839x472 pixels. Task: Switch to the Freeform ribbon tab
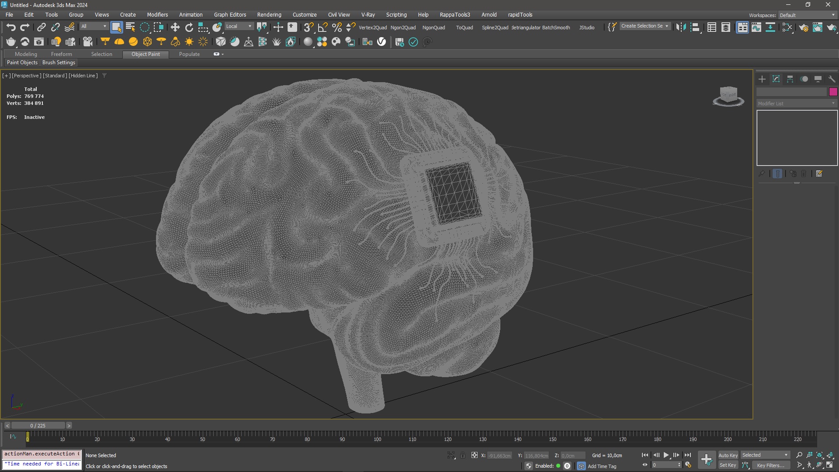[61, 54]
